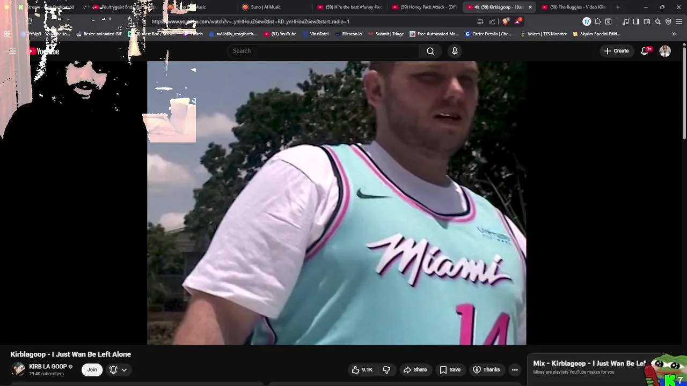
Task: Open the music note playlist icon
Action: [x=626, y=21]
